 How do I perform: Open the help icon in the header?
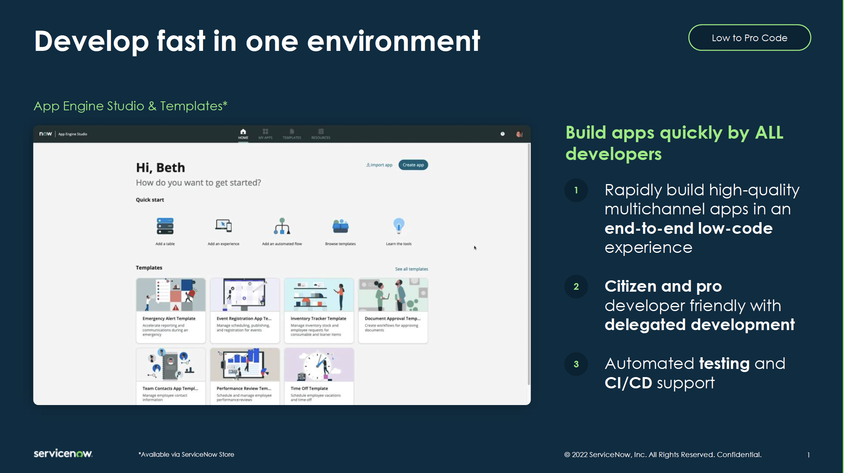[x=502, y=134]
